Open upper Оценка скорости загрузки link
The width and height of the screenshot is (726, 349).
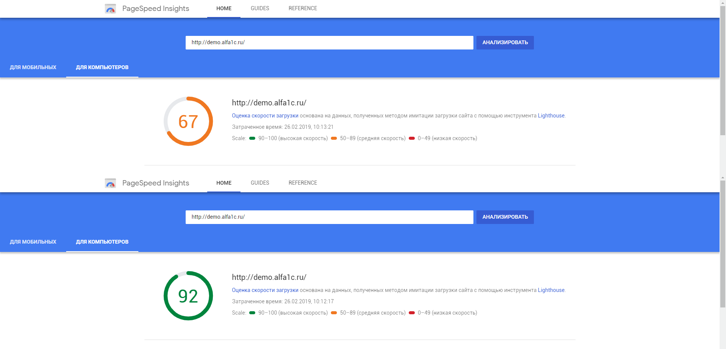point(265,116)
